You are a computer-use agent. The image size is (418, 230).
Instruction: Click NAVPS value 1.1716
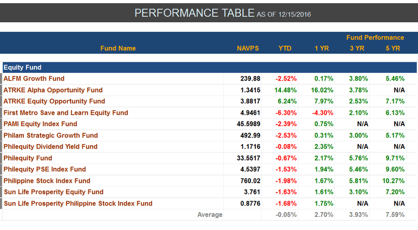pos(250,146)
